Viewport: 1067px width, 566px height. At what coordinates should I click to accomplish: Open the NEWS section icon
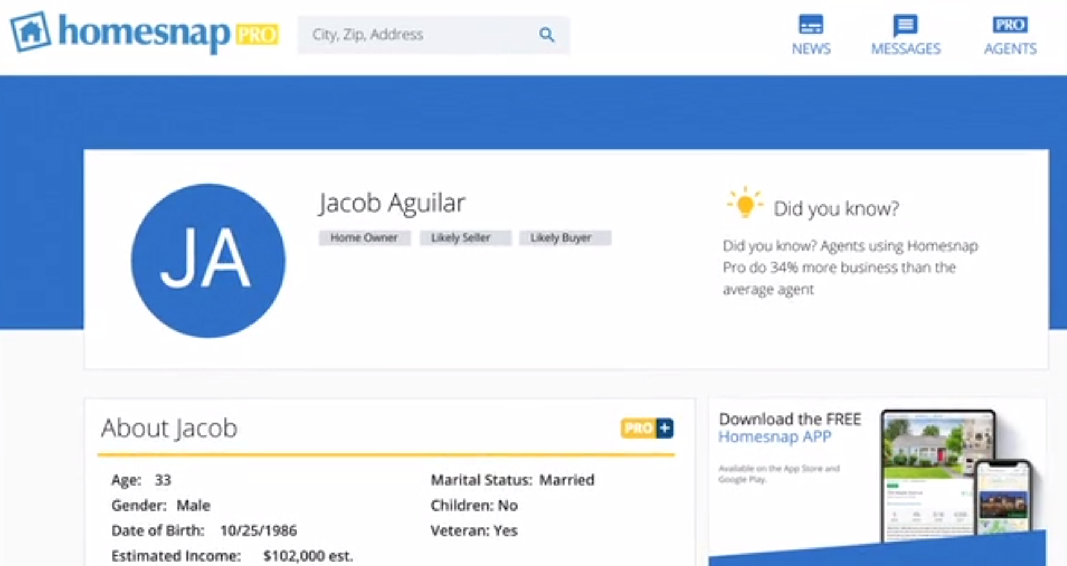pyautogui.click(x=811, y=25)
